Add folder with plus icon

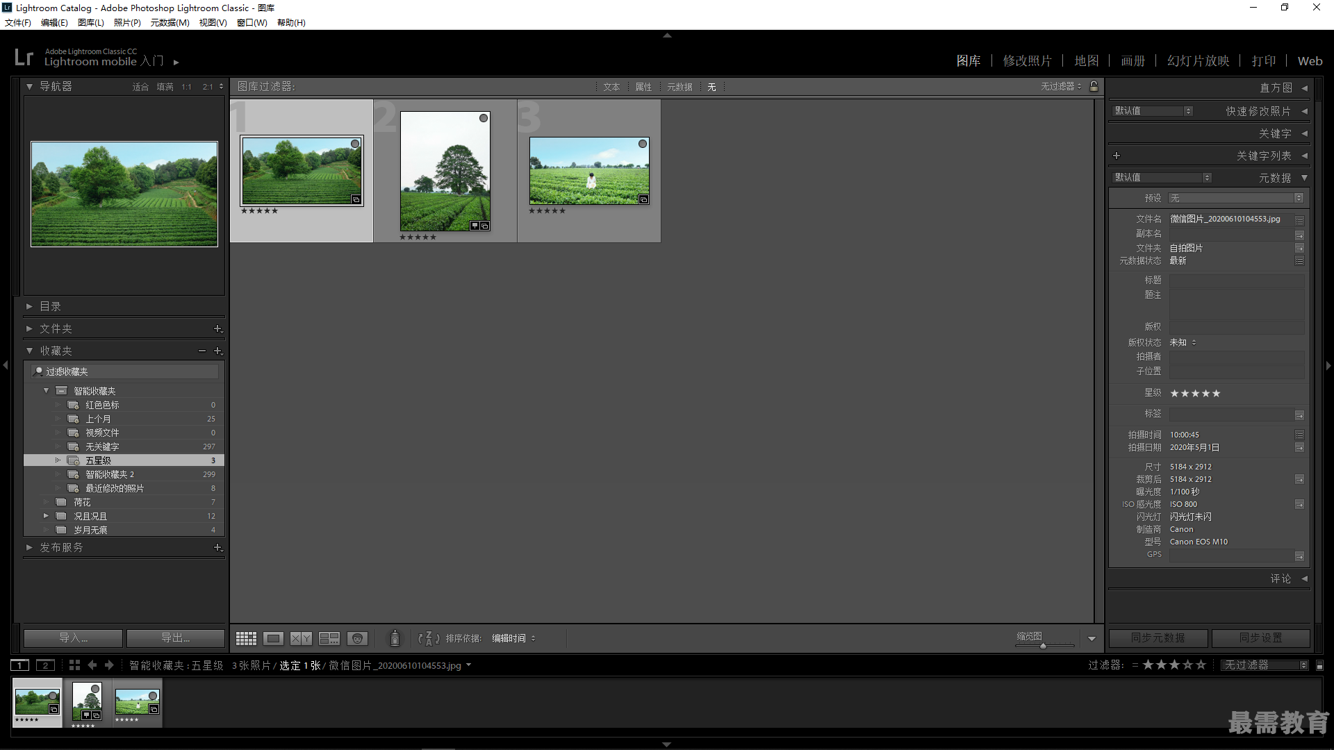click(x=217, y=328)
